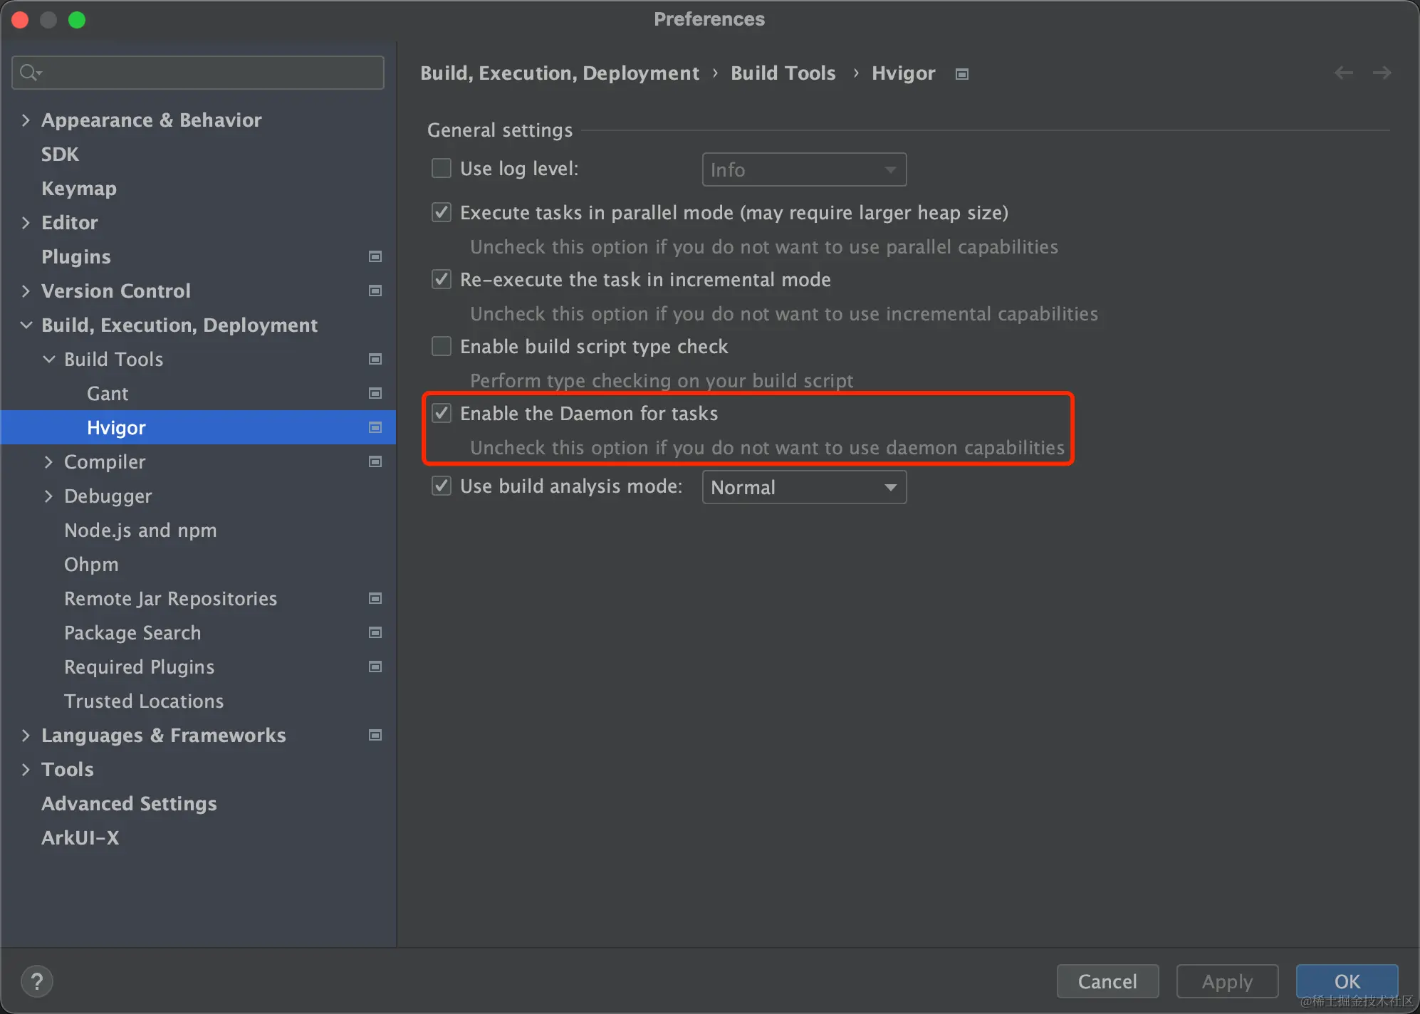This screenshot has height=1014, width=1420.
Task: Click the forward navigation arrow
Action: click(1382, 73)
